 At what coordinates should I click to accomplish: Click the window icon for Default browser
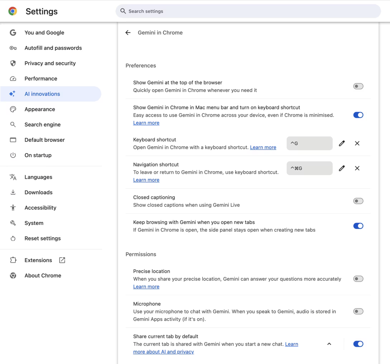(13, 140)
